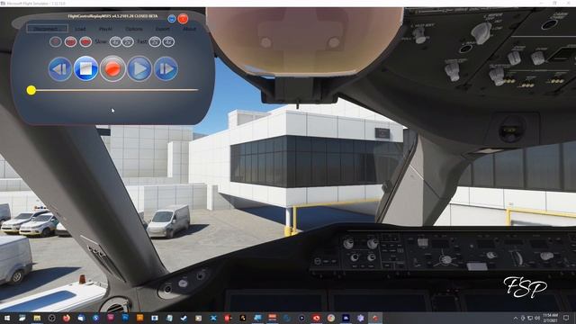
Task: Open the Export menu
Action: pos(162,29)
